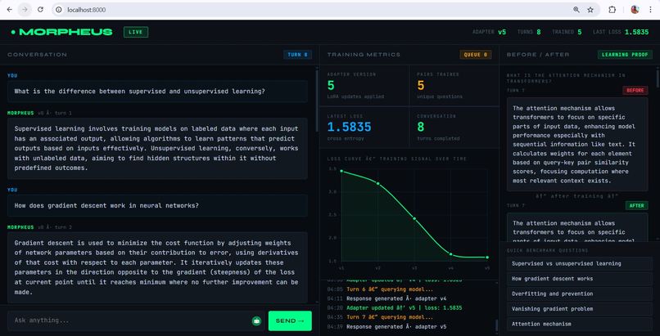Pick 'Supervised vs unsupervised learning' benchmark question

(579, 264)
